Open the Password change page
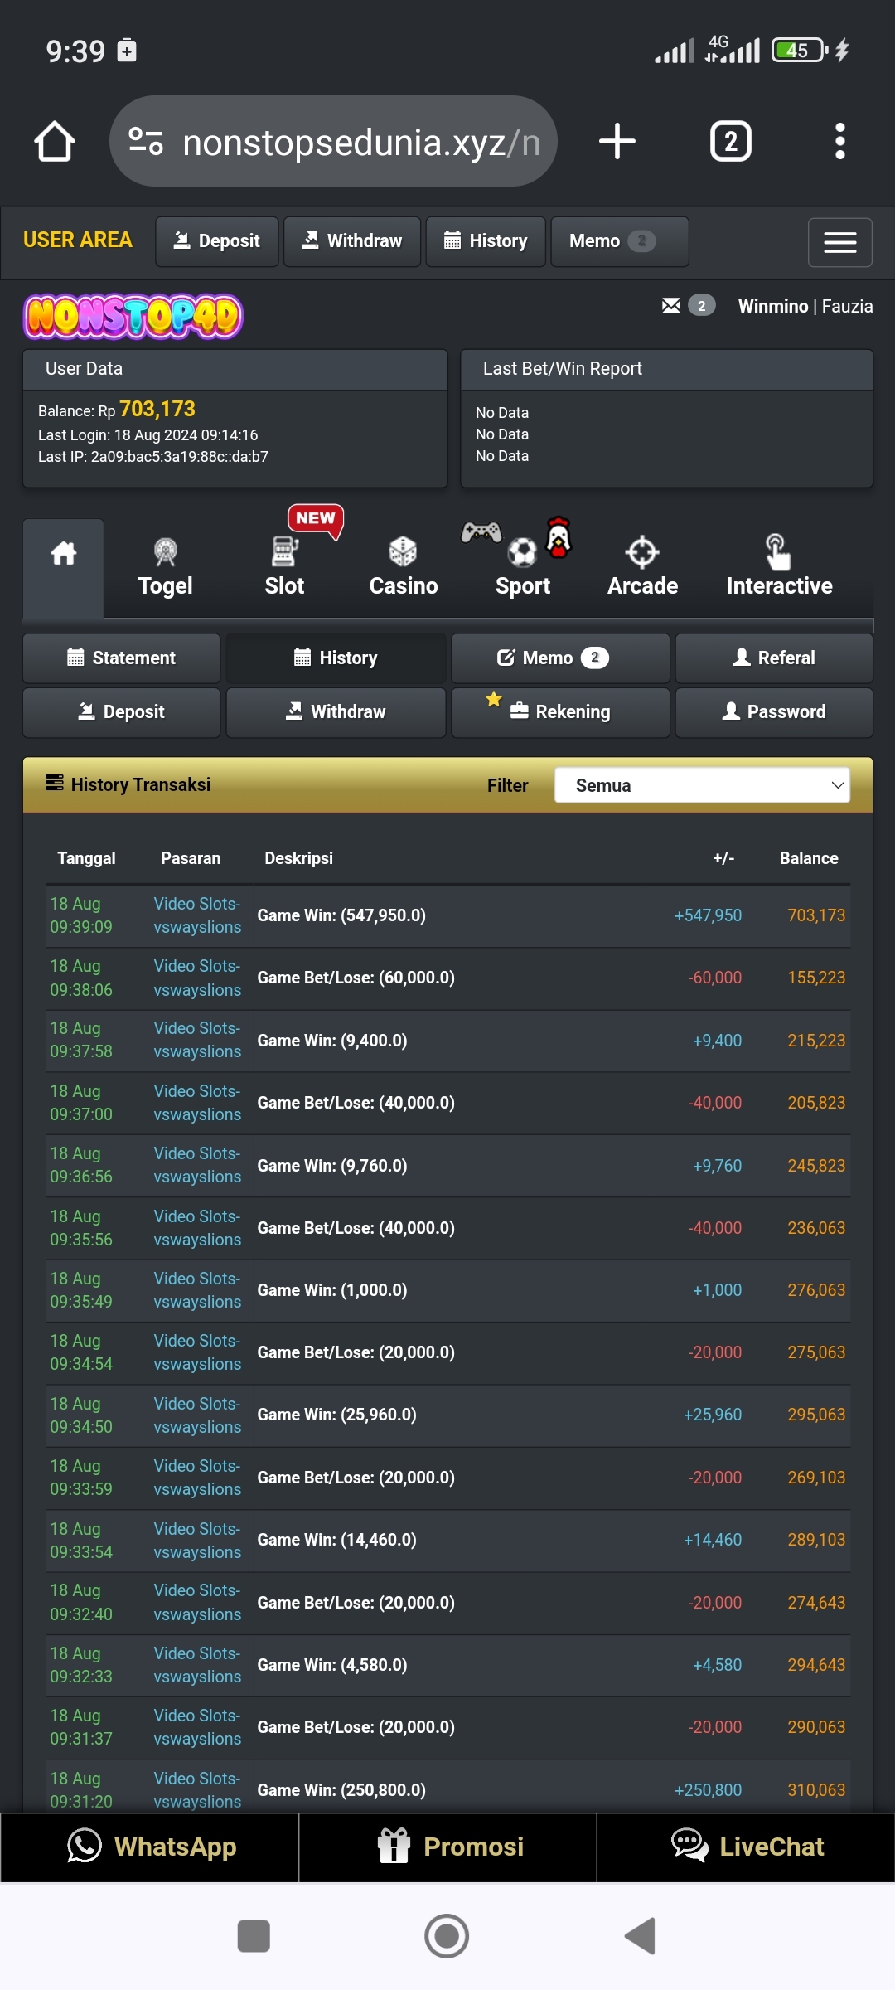 [774, 712]
